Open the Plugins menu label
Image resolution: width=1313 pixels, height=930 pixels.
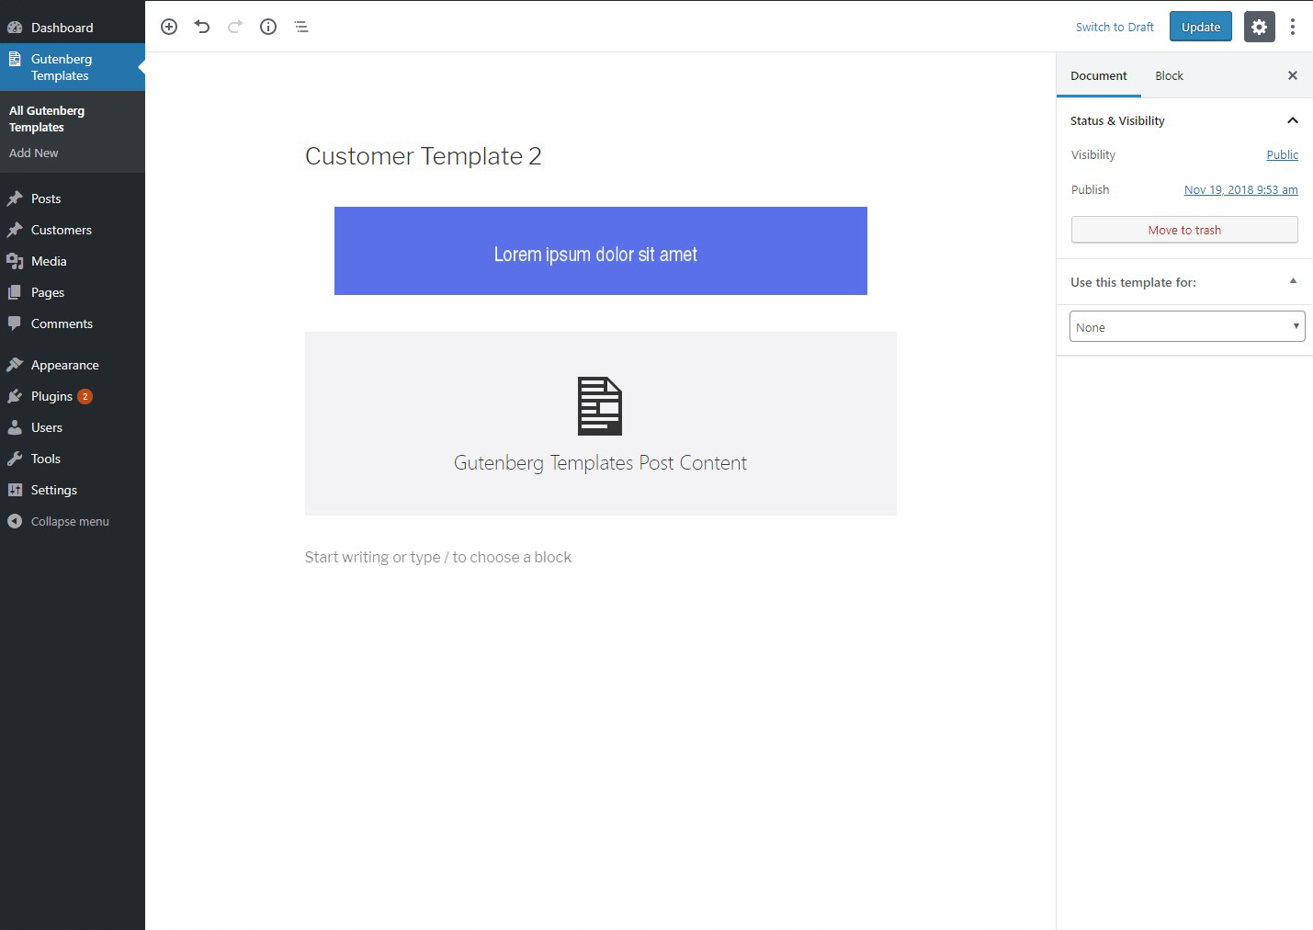coord(51,396)
